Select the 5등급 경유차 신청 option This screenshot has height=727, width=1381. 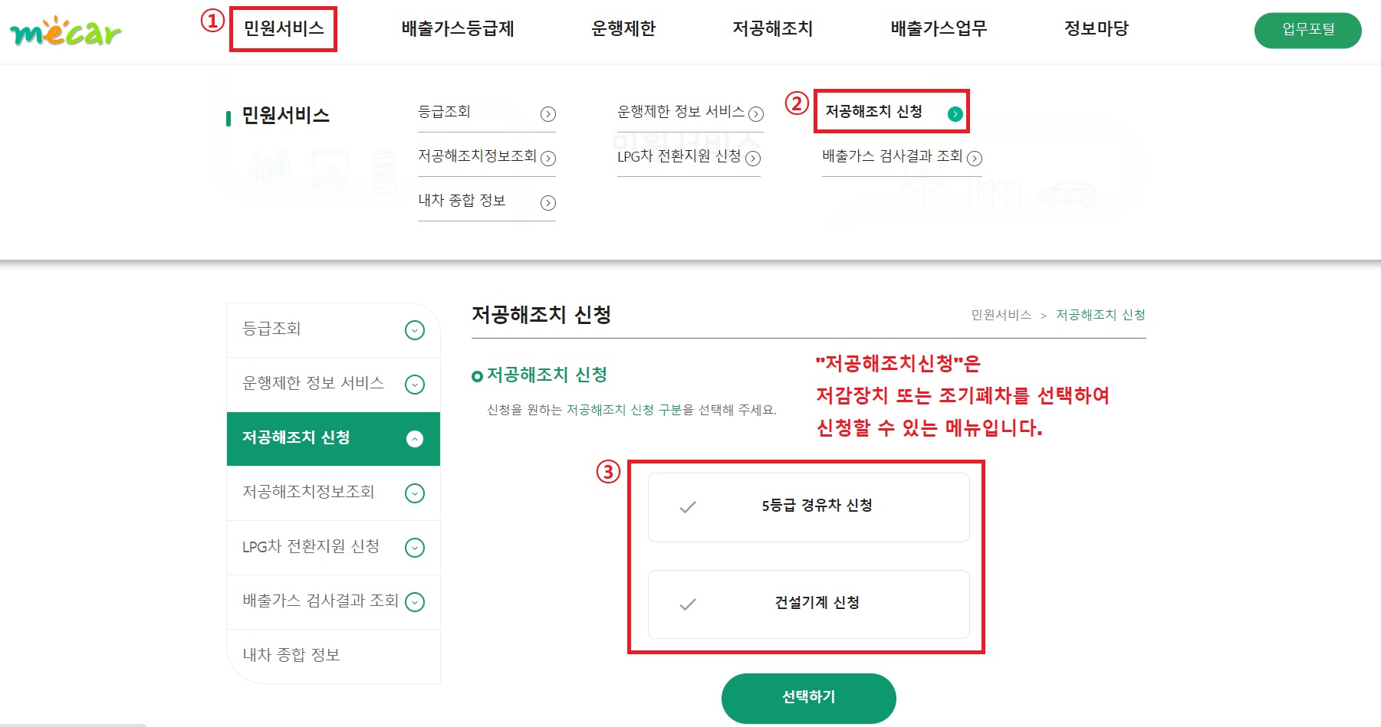[809, 507]
